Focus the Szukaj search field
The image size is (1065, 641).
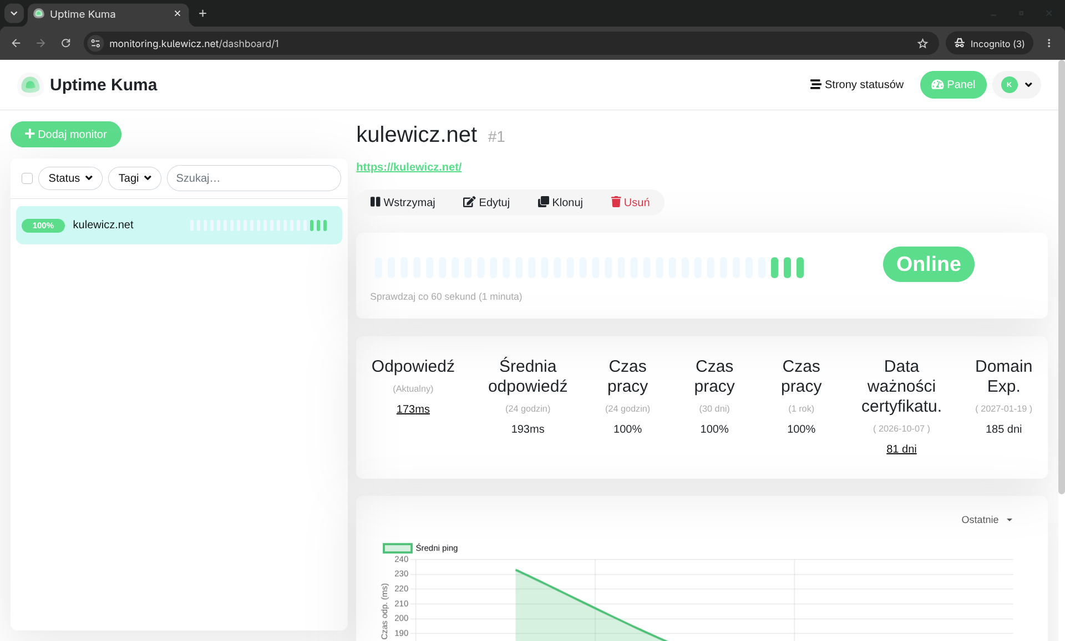click(254, 178)
